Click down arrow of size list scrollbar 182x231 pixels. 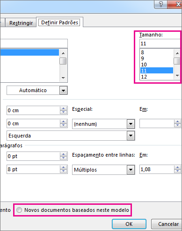[x=177, y=76]
